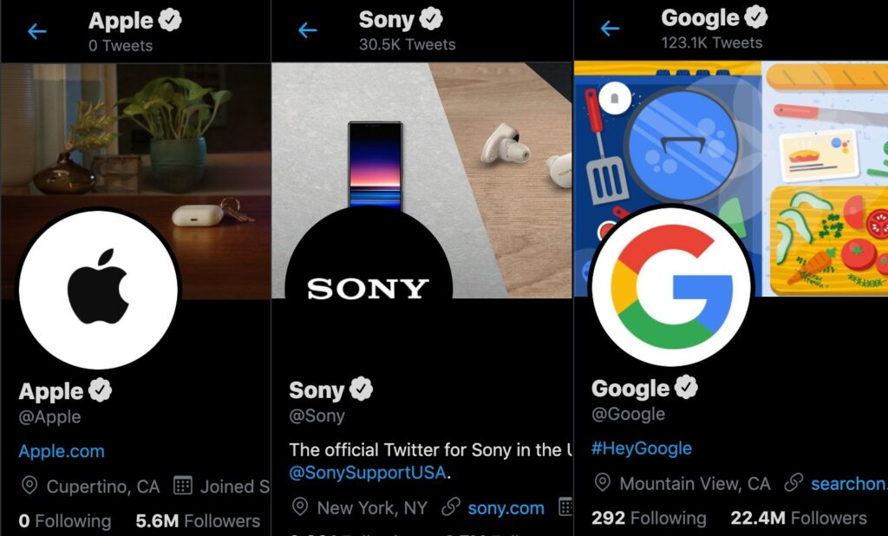Open Google's 292 Following list
This screenshot has height=536, width=888.
pyautogui.click(x=649, y=518)
